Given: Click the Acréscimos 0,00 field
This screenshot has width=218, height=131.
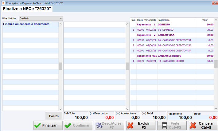Looking at the screenshot, I should tap(128, 116).
